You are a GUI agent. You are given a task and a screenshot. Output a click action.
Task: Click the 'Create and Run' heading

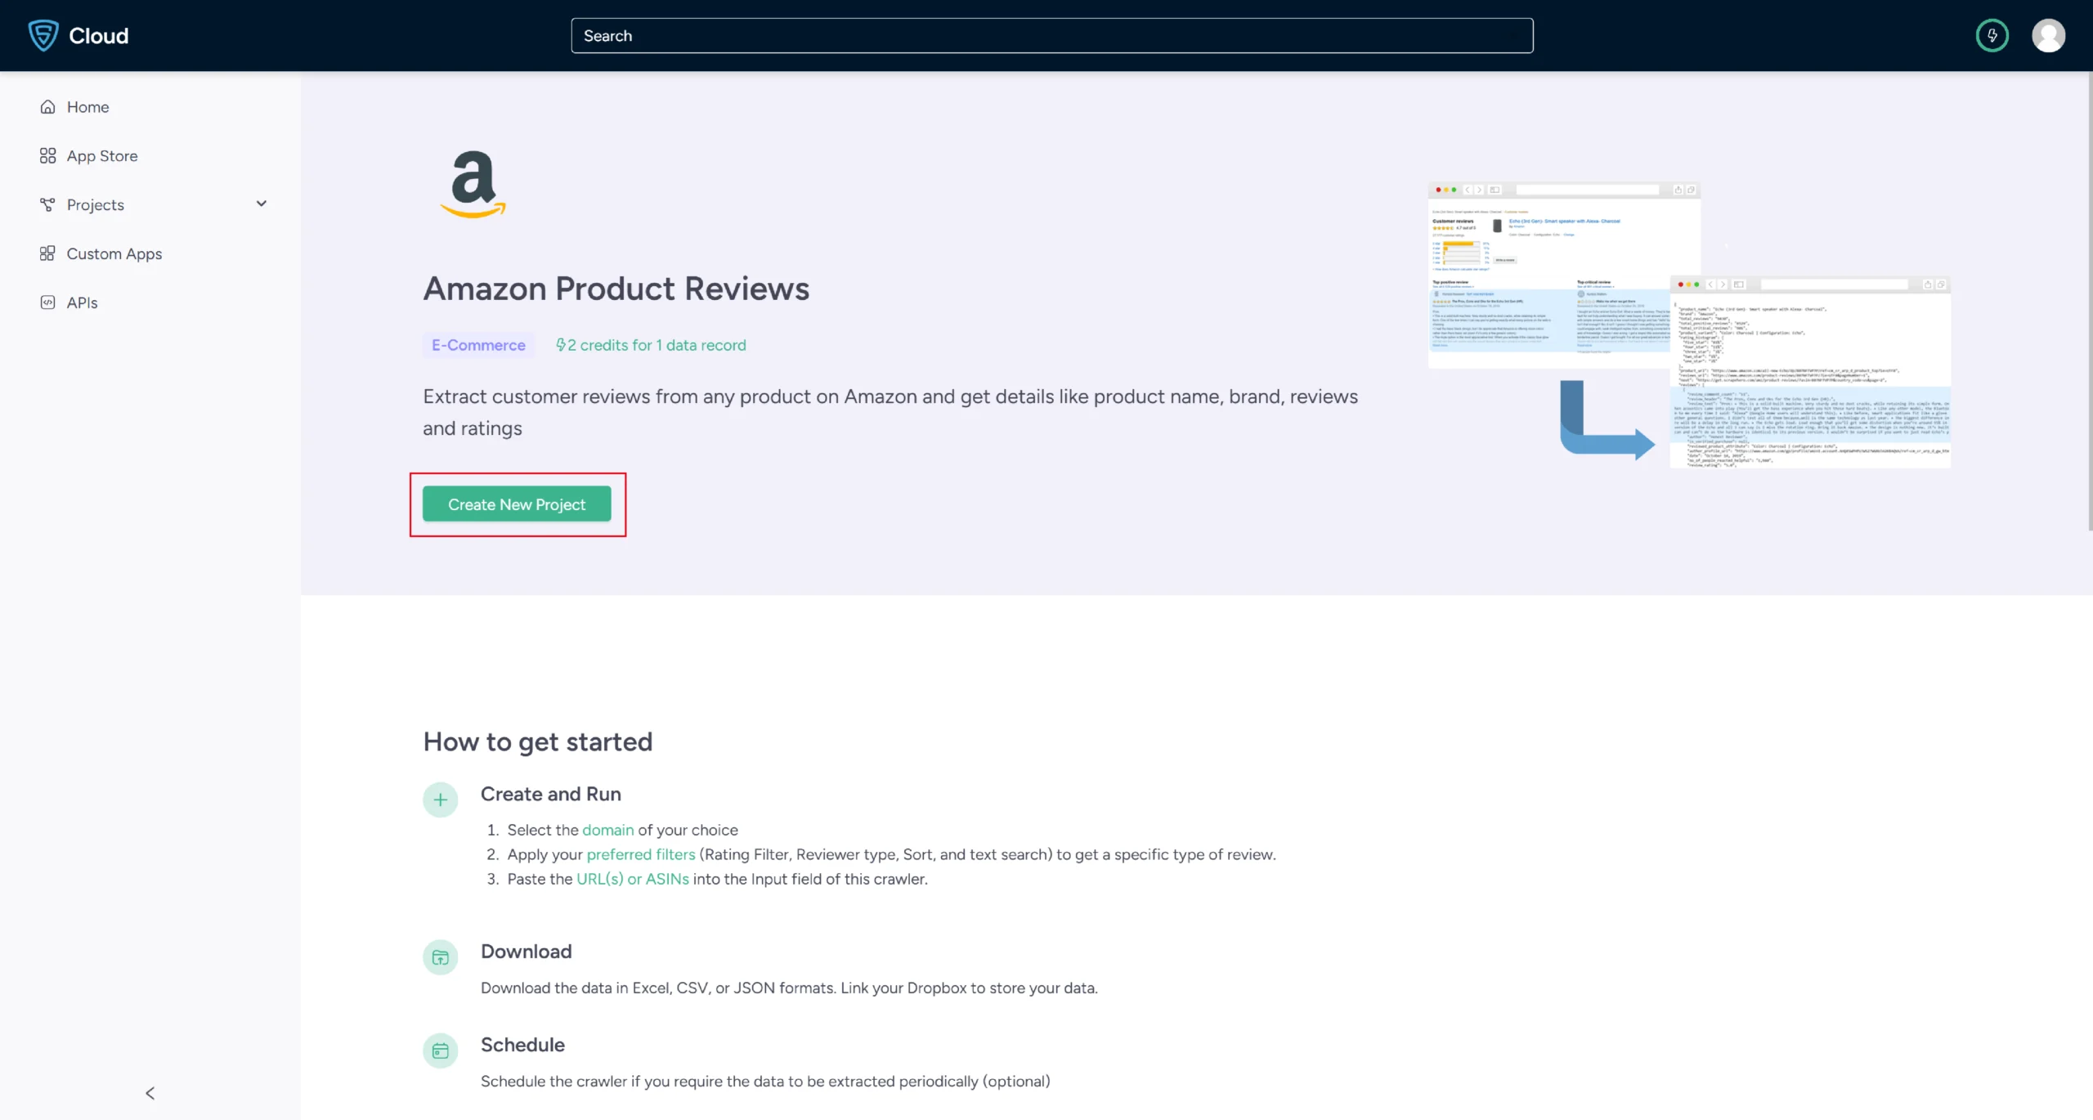tap(551, 794)
